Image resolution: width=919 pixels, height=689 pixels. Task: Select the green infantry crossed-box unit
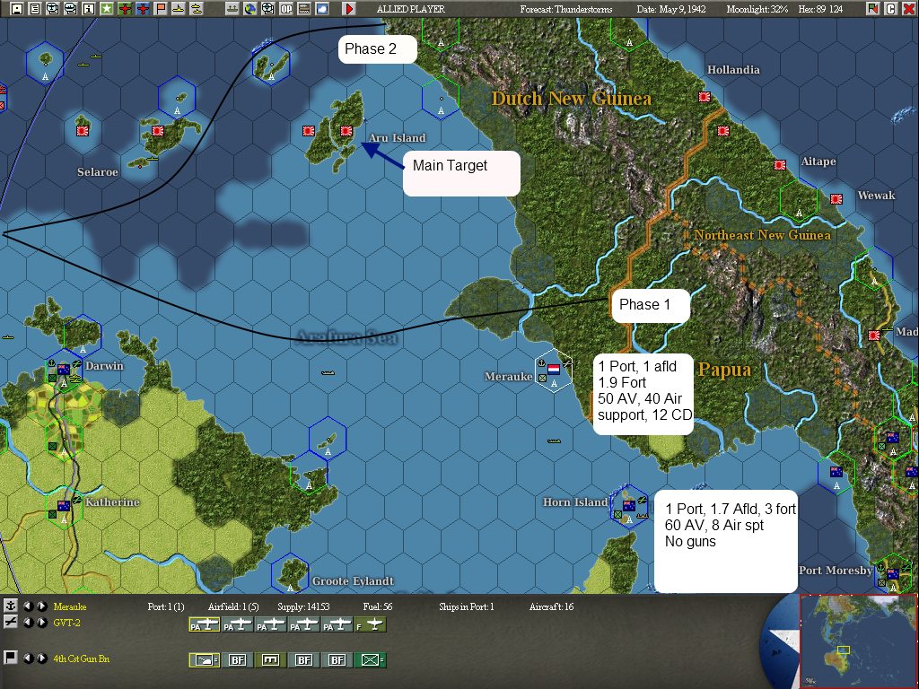coord(370,660)
